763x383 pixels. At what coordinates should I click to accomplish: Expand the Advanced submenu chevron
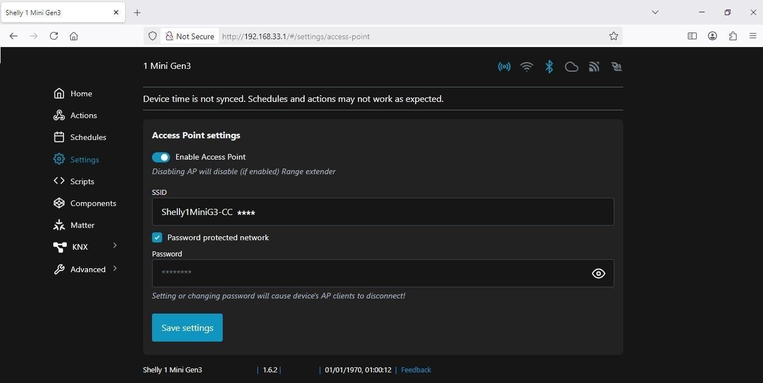pos(114,268)
